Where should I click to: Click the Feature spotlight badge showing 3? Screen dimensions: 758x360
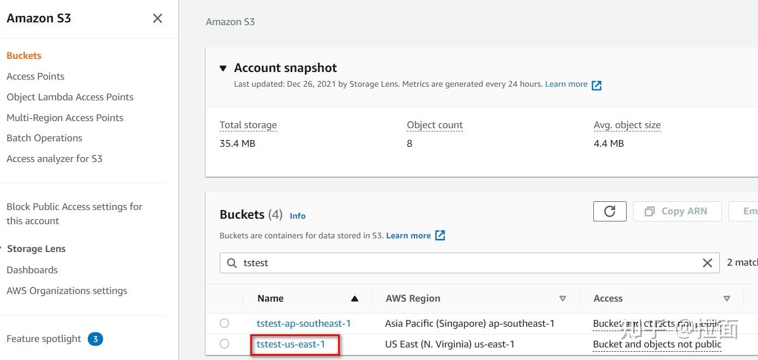point(95,339)
